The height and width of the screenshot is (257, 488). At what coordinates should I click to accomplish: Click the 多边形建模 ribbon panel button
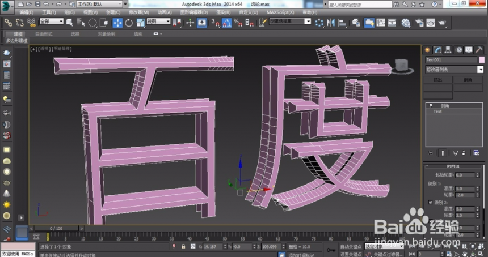(17, 41)
